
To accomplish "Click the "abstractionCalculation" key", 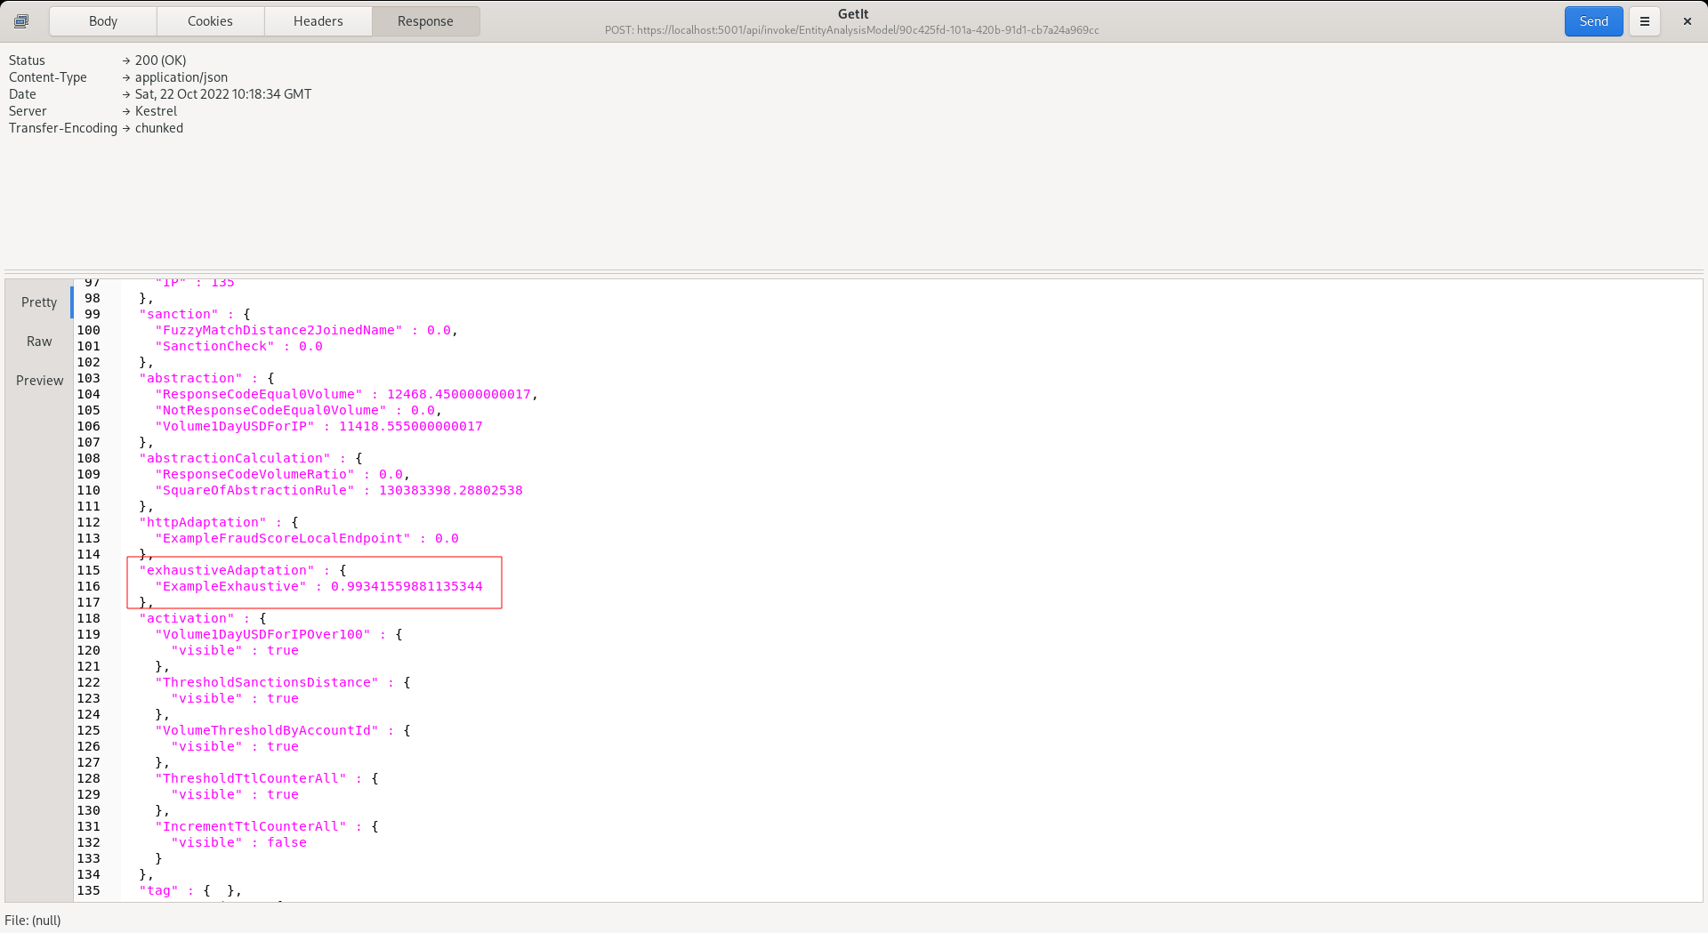I will (x=235, y=458).
